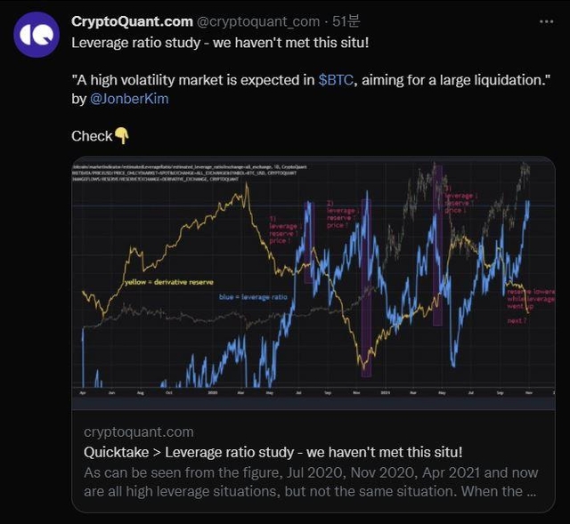The height and width of the screenshot is (524, 570).
Task: Open the @JonberKim mention profile
Action: click(129, 99)
